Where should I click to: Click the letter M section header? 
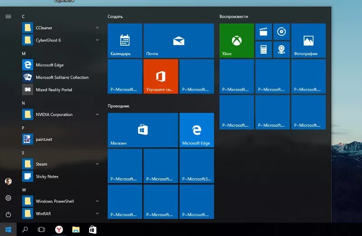pos(24,54)
